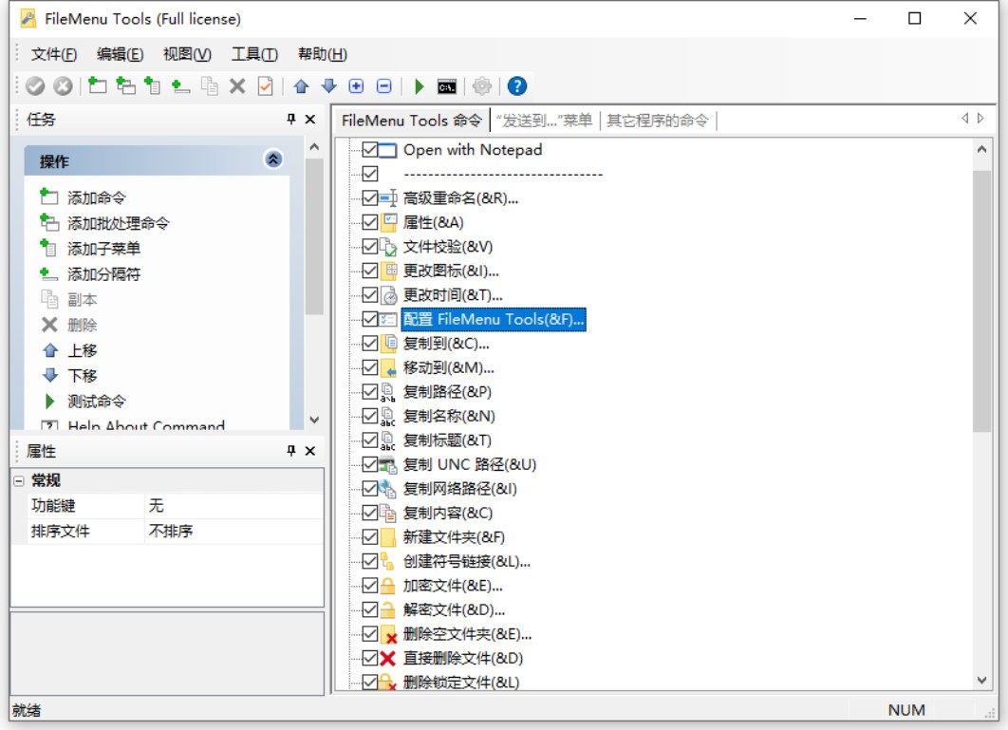
Task: Uncheck the Open with Notepad checkbox
Action: coord(369,150)
